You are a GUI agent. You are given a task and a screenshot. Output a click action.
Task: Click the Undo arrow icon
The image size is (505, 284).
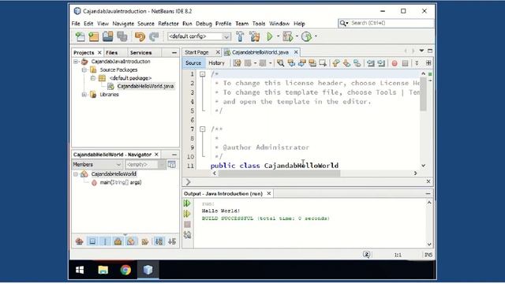(140, 37)
